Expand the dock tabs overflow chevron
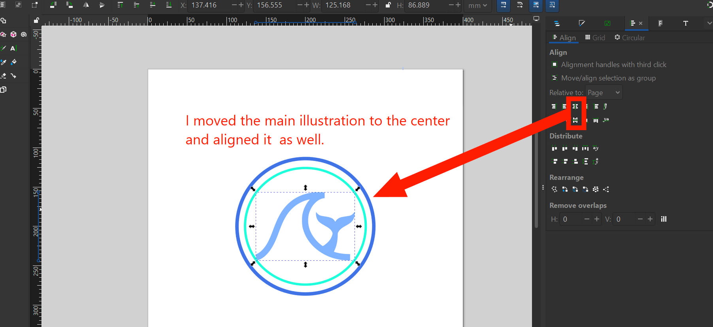 pos(709,23)
